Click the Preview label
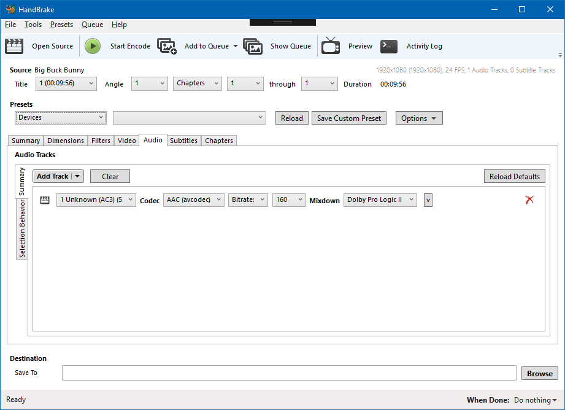Image resolution: width=565 pixels, height=410 pixels. pos(360,46)
